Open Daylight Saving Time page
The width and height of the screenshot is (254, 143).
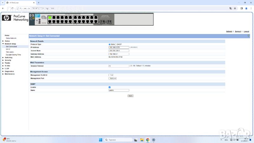click(13, 55)
